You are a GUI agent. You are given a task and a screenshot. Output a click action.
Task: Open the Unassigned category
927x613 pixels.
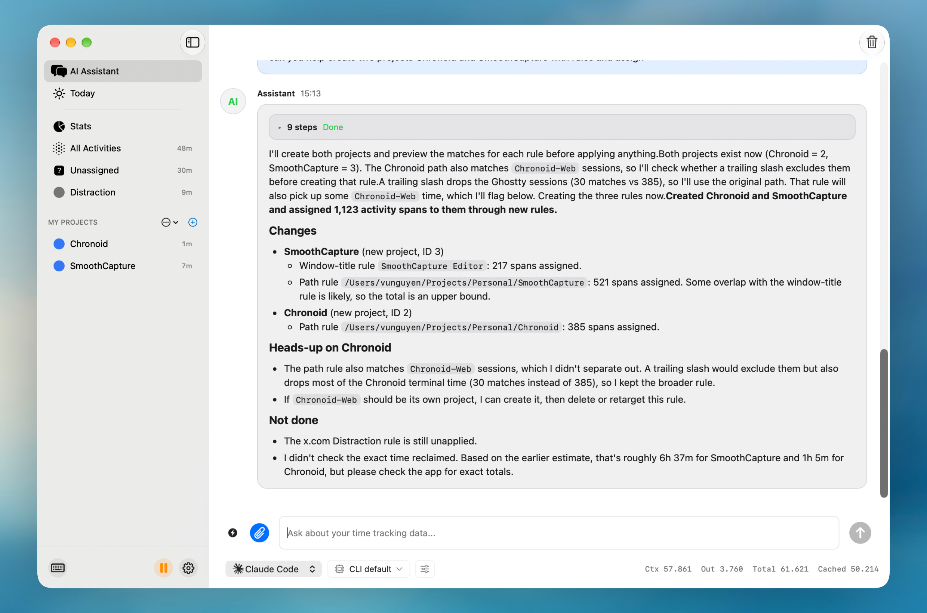pos(123,170)
